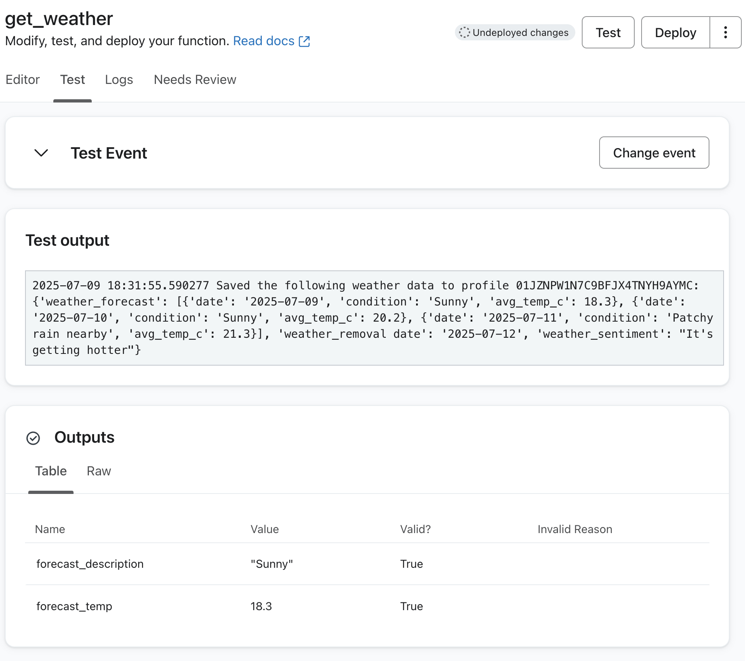Click the Deploy button
This screenshot has height=661, width=745.
pyautogui.click(x=676, y=32)
